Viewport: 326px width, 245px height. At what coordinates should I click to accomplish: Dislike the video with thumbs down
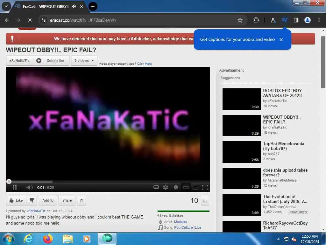coord(32,200)
